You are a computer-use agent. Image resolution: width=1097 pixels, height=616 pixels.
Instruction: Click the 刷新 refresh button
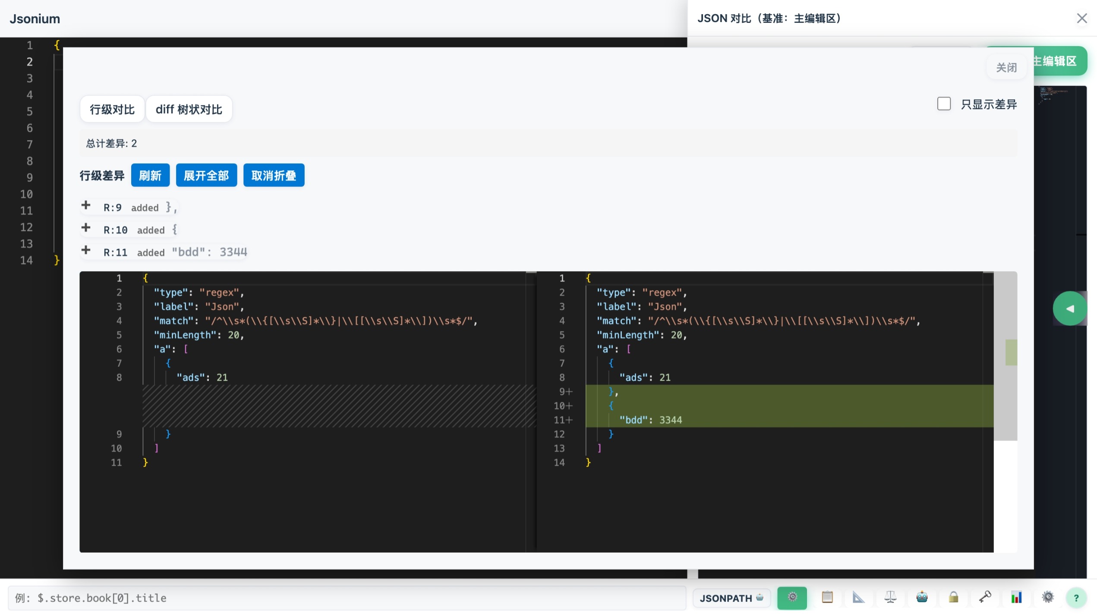[150, 175]
